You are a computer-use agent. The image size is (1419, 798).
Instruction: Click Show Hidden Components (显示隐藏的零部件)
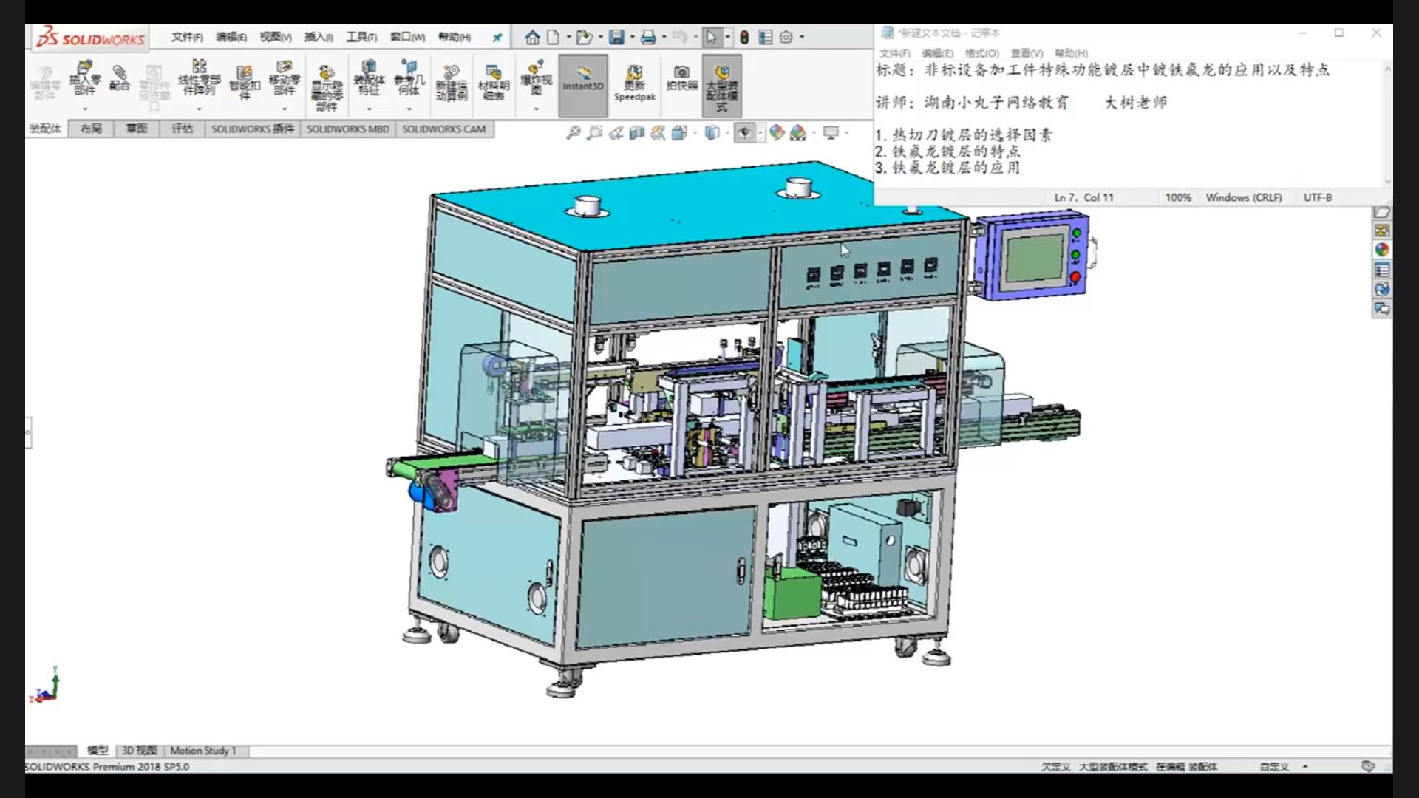tap(327, 88)
